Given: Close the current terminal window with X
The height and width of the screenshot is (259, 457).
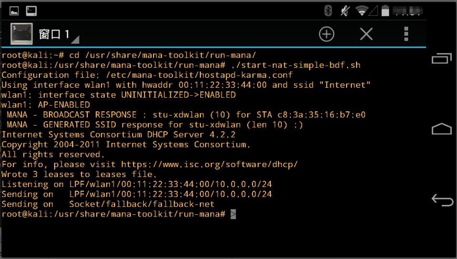Looking at the screenshot, I should tap(367, 34).
